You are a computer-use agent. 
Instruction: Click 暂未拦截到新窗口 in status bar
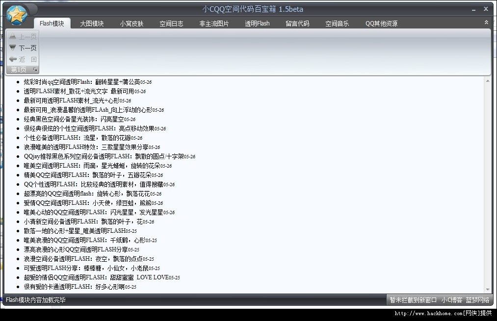413,300
